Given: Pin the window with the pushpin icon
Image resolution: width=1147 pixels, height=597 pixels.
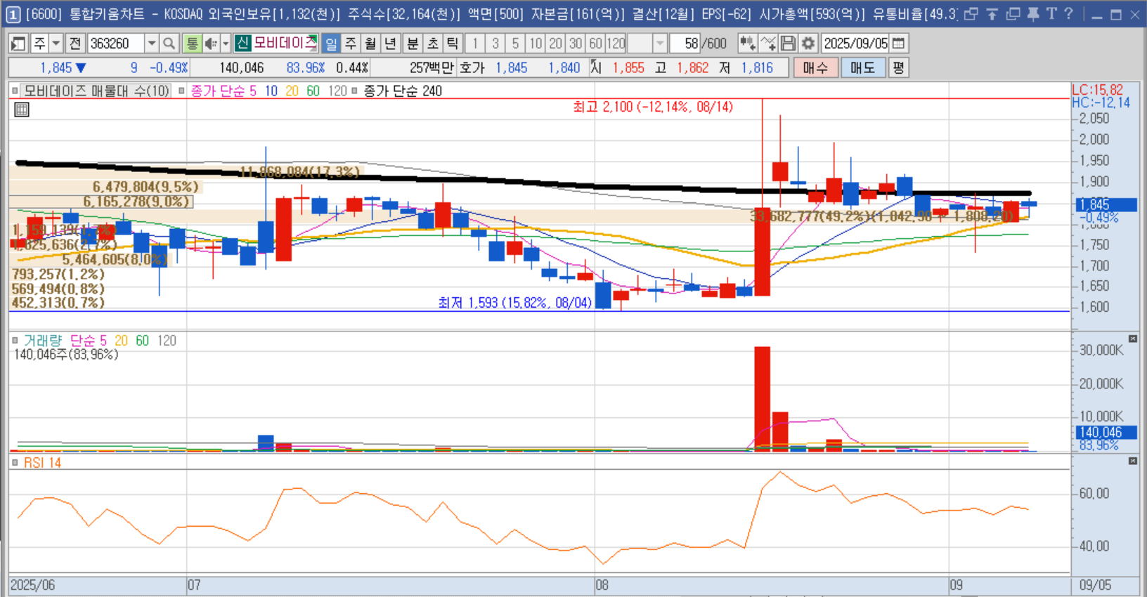Looking at the screenshot, I should point(1032,14).
